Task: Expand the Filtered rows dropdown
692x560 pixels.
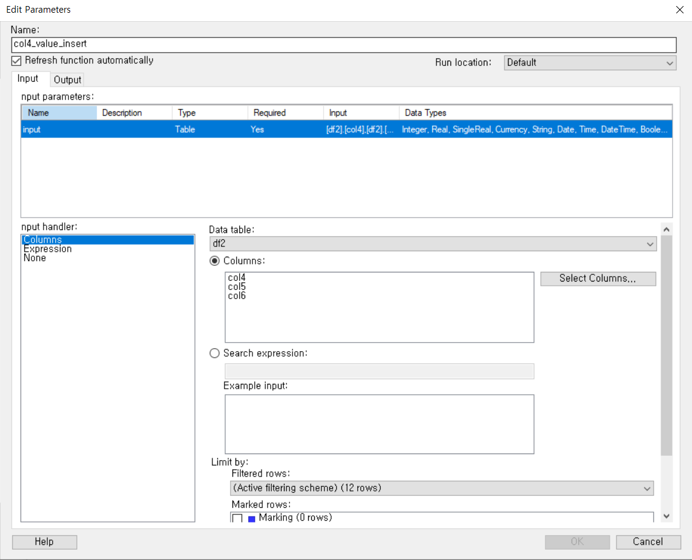Action: tap(442, 488)
